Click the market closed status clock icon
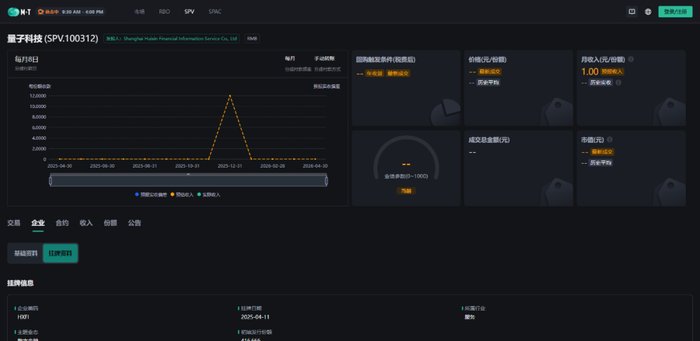This screenshot has width=700, height=341. 40,12
